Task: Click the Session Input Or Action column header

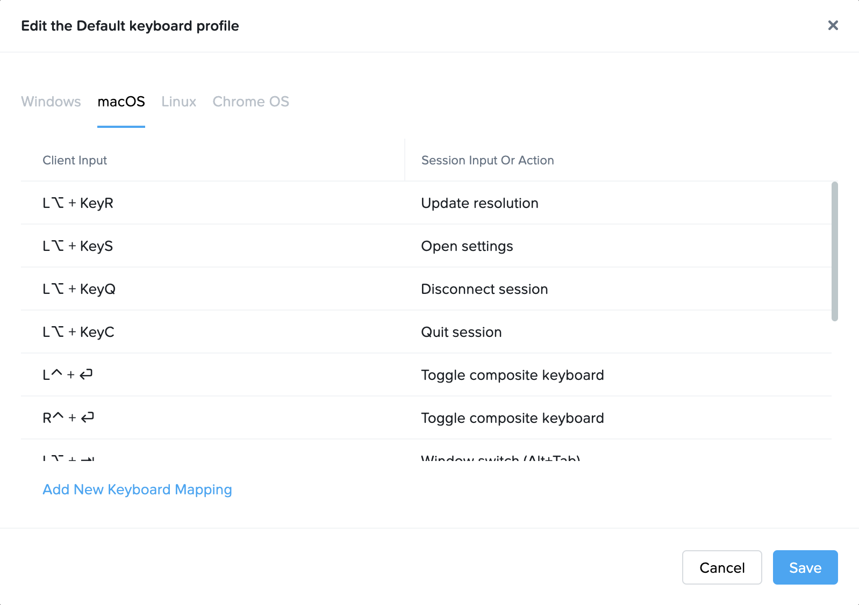Action: click(487, 160)
